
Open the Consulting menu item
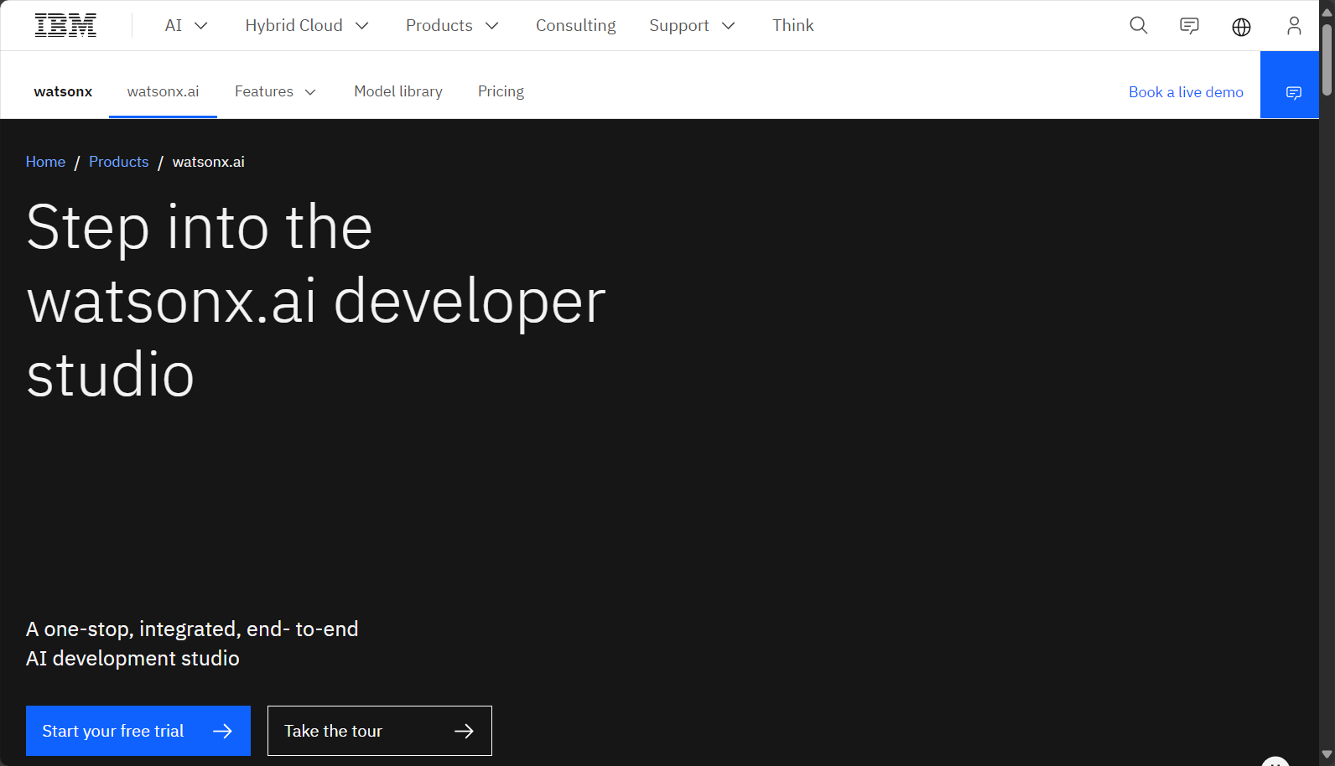tap(576, 26)
